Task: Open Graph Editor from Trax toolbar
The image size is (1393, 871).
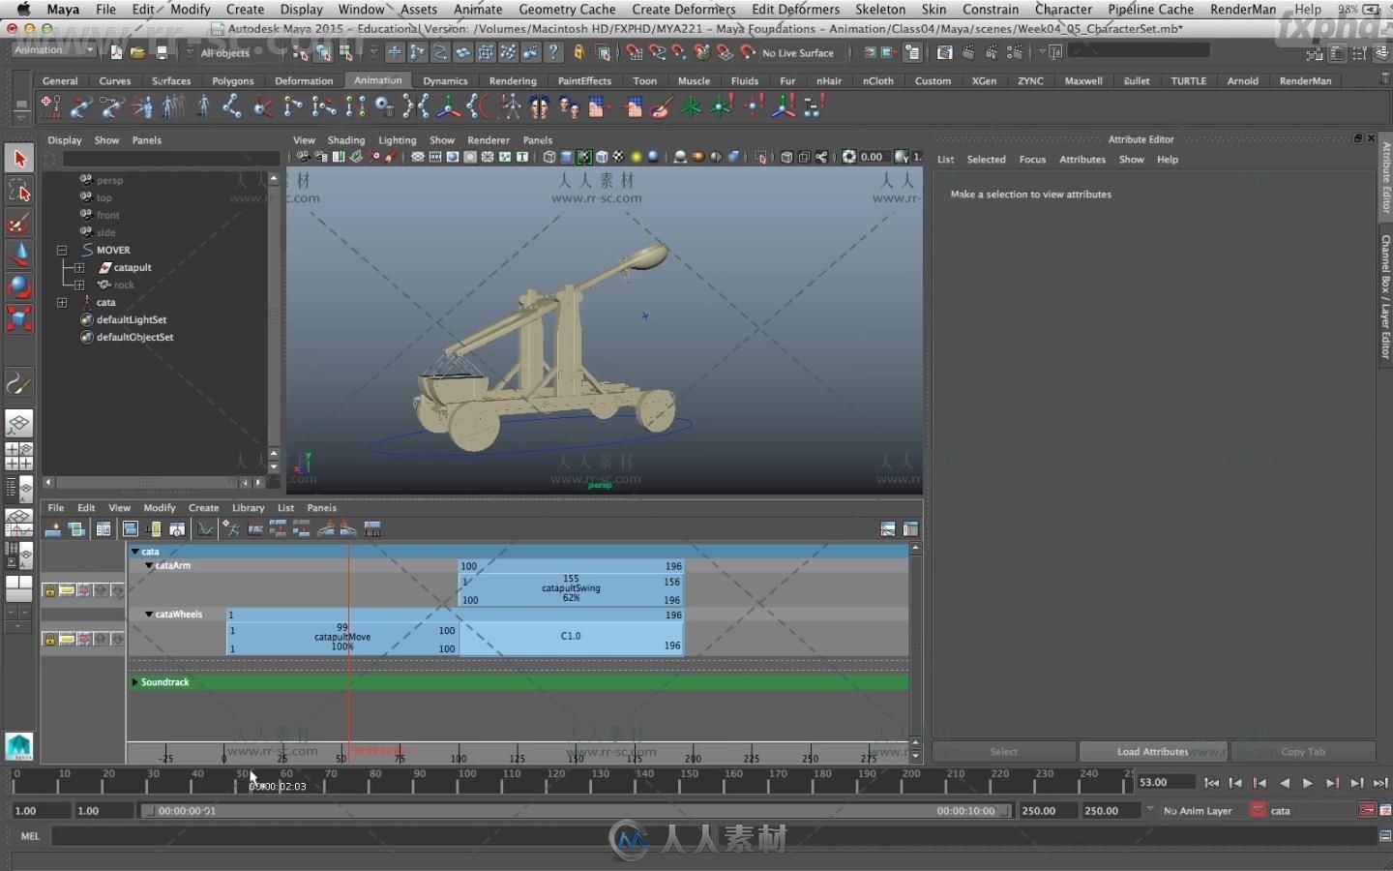Action: tap(205, 528)
